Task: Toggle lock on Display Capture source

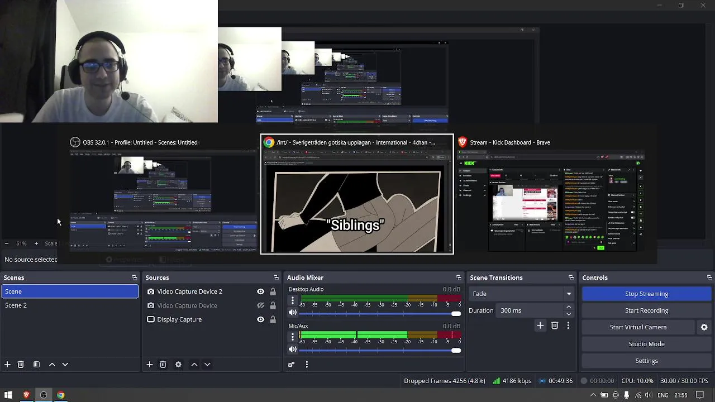Action: click(273, 319)
